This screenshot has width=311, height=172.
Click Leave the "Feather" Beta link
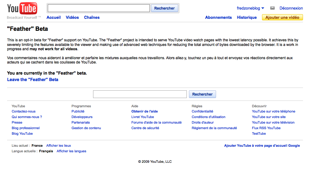pyautogui.click(x=33, y=80)
